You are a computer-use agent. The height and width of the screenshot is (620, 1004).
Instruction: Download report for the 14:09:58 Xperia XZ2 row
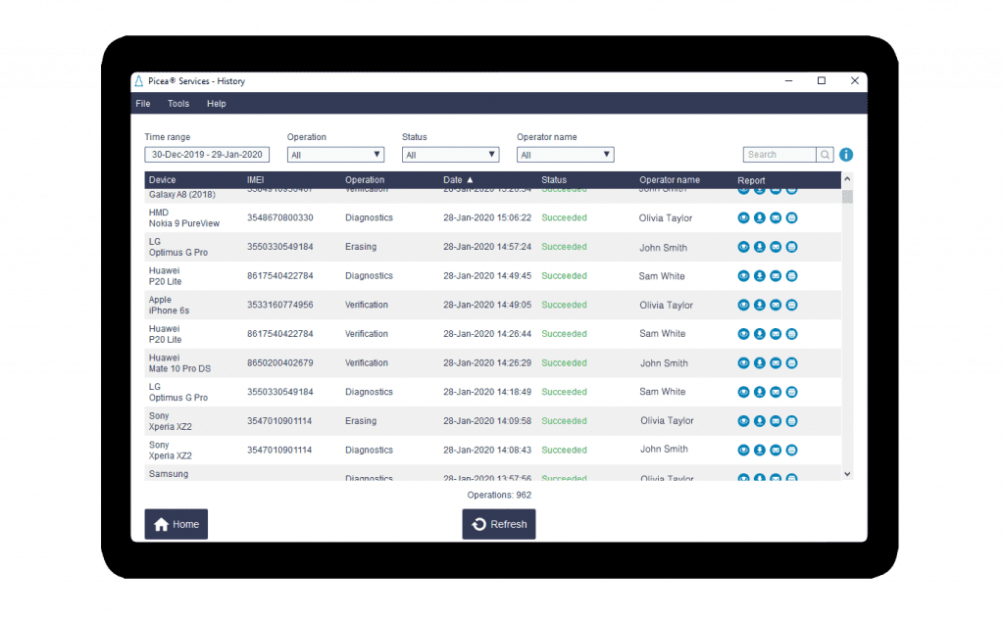[x=760, y=421]
